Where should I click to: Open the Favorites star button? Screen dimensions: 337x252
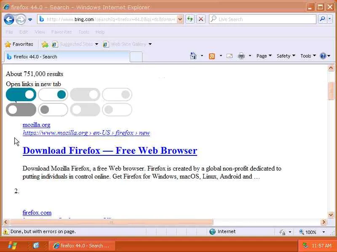point(19,44)
